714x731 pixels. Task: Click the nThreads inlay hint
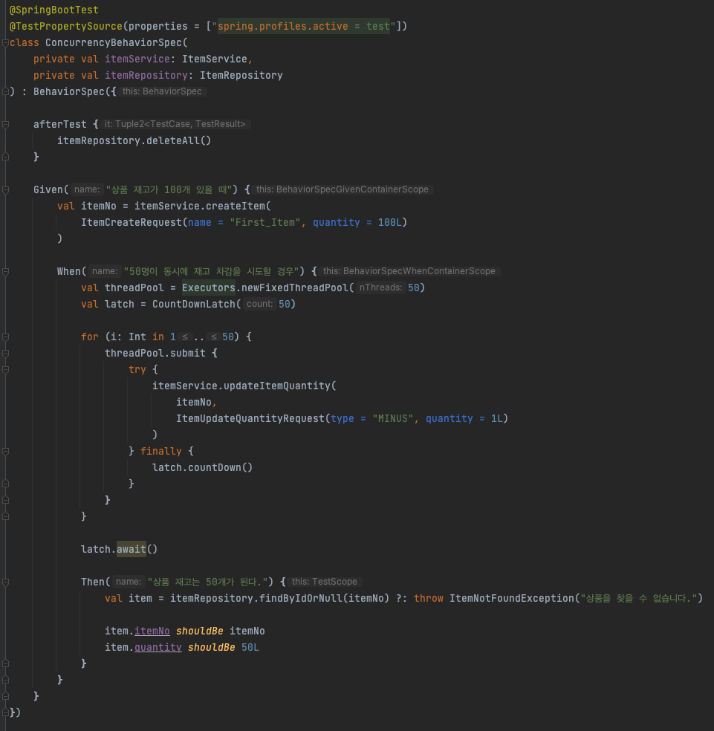click(380, 287)
